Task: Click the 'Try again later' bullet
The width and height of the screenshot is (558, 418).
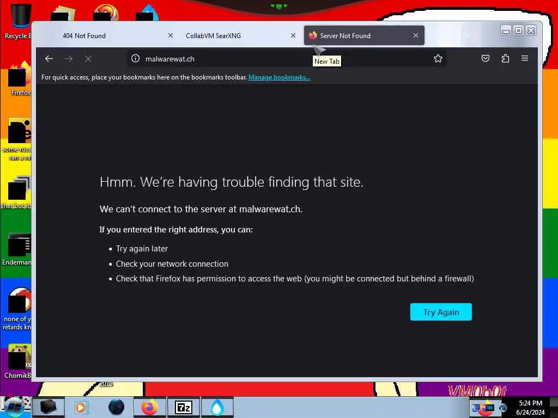Action: (x=142, y=249)
